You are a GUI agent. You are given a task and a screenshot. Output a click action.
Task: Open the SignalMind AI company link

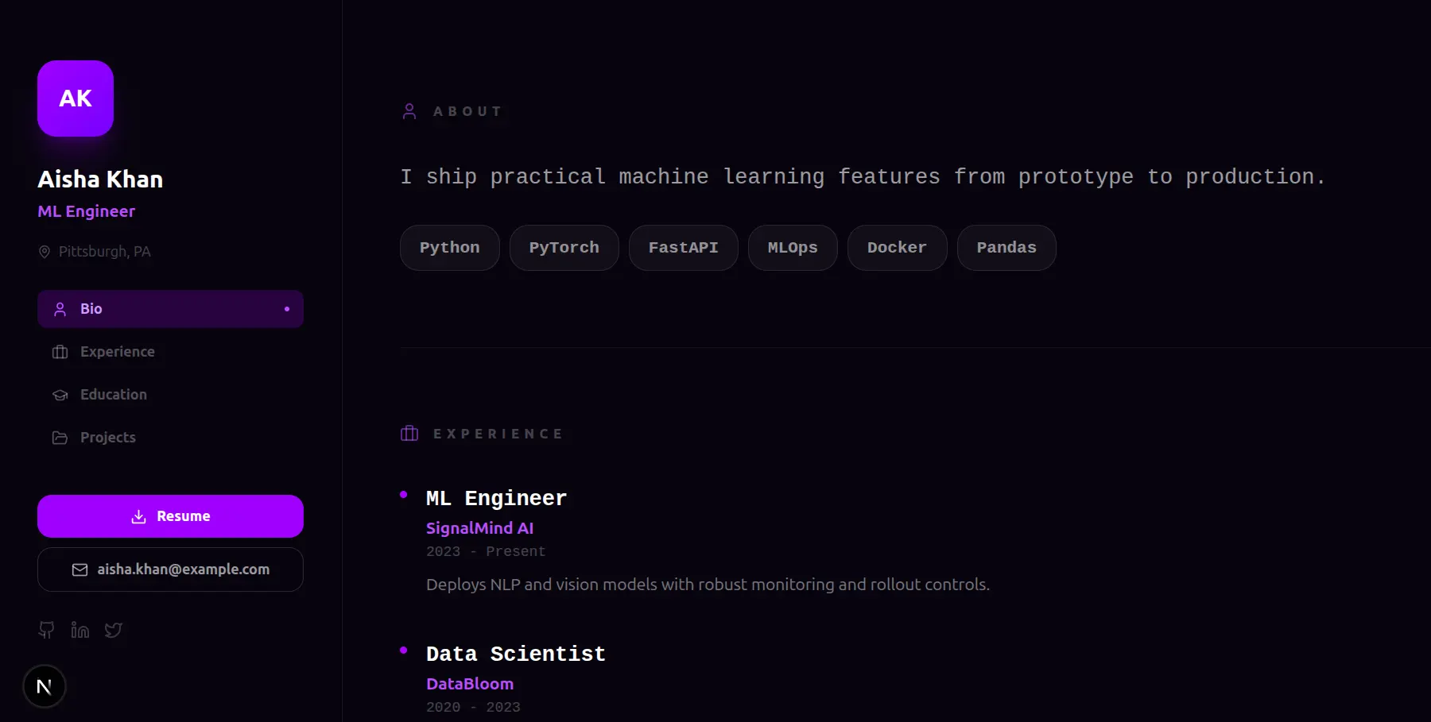pos(479,528)
